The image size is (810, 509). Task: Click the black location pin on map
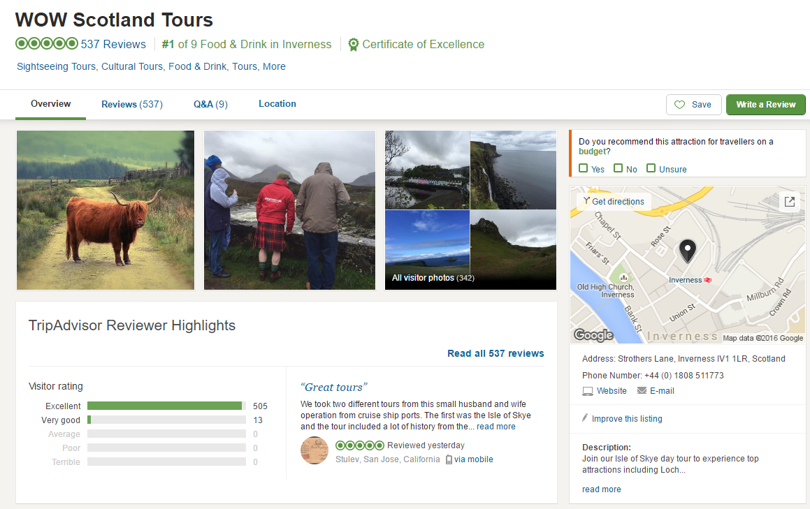(687, 251)
